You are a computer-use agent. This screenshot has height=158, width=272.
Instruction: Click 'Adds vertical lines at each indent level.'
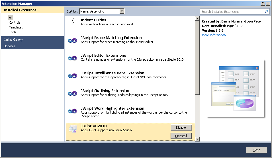click(x=107, y=24)
